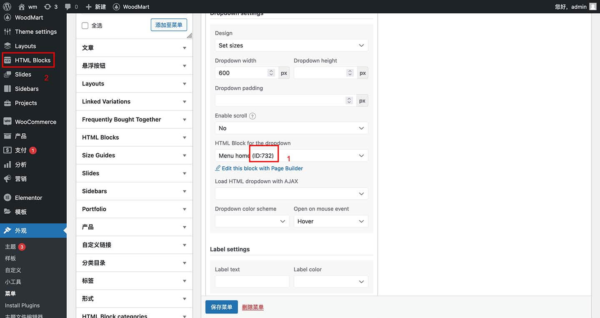Expand the 分类目录 panel

click(x=134, y=263)
